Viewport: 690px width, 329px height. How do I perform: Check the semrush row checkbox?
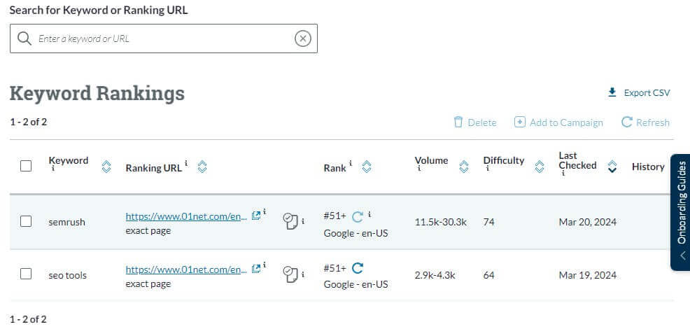(x=26, y=221)
